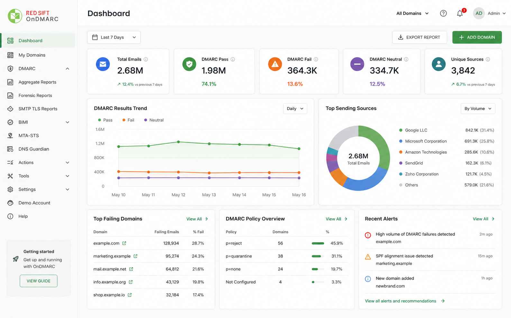Click the red high-volume failures alert icon
The width and height of the screenshot is (511, 318).
368,235
